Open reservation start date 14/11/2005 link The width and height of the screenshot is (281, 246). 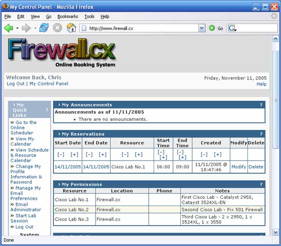(x=68, y=167)
